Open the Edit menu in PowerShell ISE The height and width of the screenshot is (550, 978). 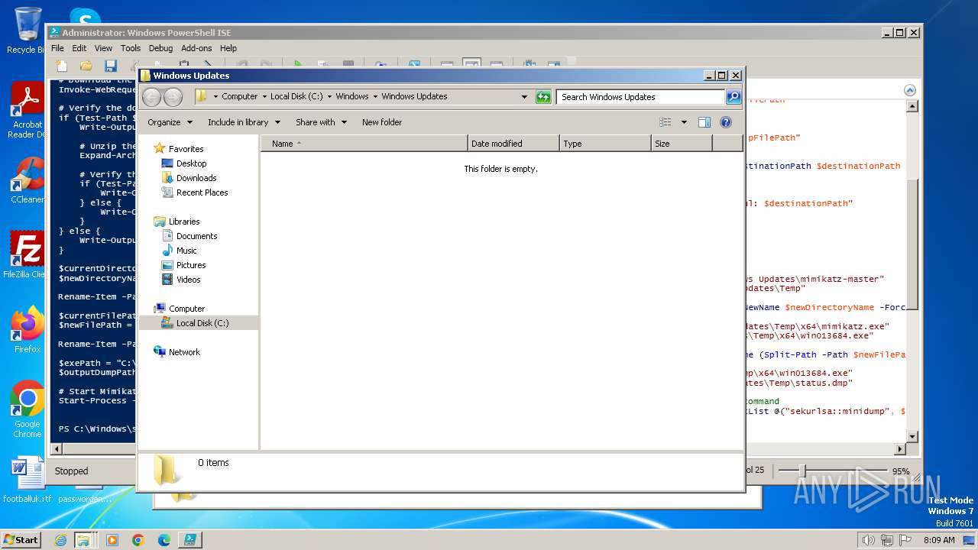click(x=79, y=48)
